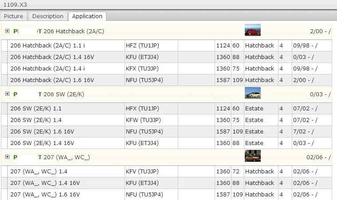Open red 206 Hatchback car thumbnail

tap(253, 30)
